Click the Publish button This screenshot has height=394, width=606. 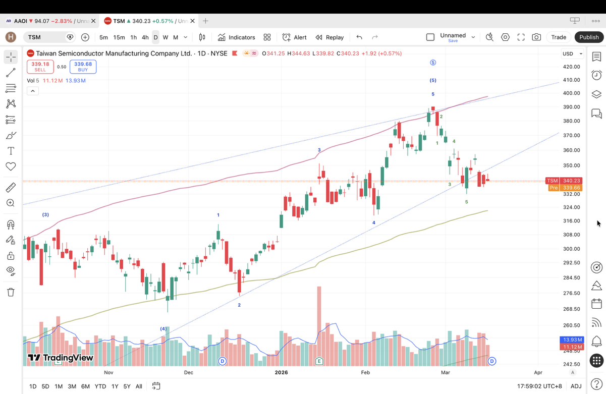589,37
